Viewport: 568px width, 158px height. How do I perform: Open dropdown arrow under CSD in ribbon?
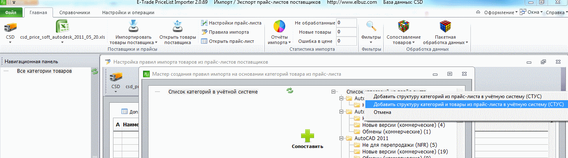tap(10, 42)
